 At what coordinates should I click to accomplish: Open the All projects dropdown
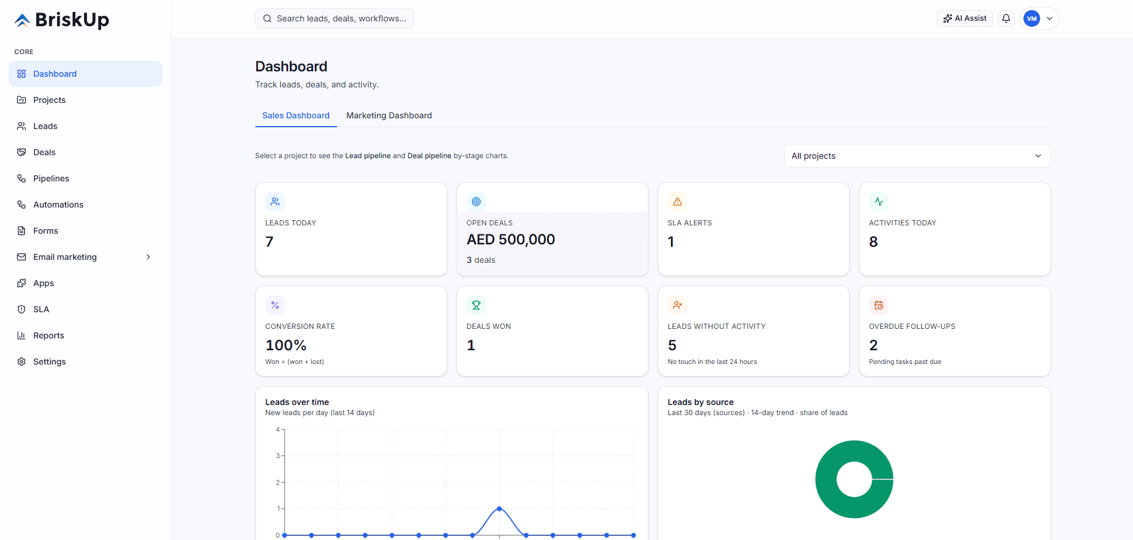(917, 156)
